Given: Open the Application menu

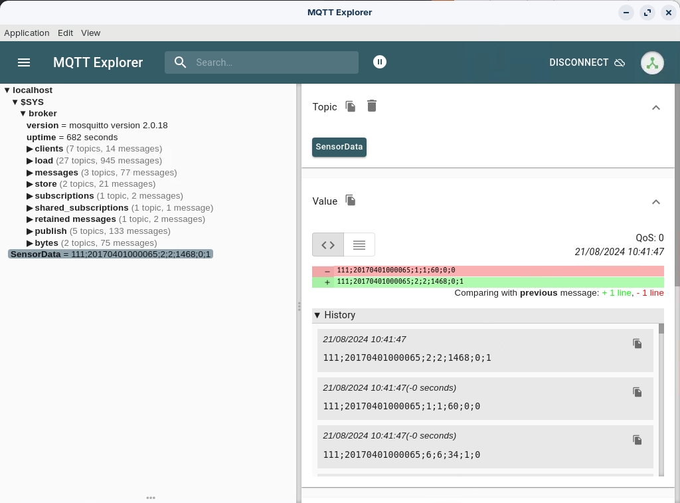Looking at the screenshot, I should pyautogui.click(x=27, y=33).
